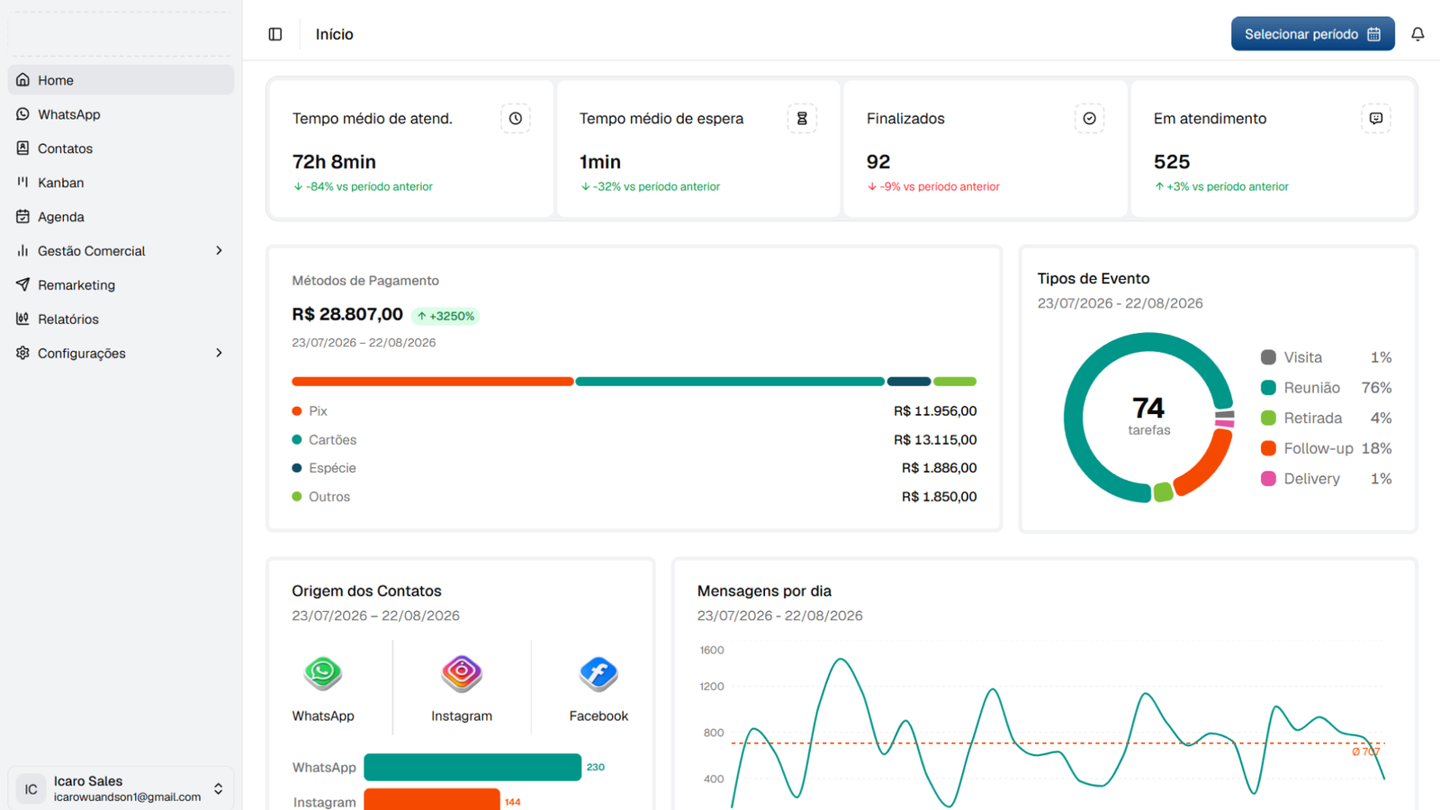Open the notifications bell
Image resolution: width=1440 pixels, height=810 pixels.
coord(1417,34)
